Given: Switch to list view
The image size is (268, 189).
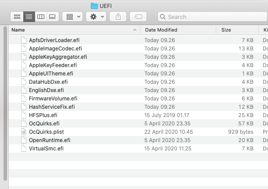Looking at the screenshot, I should click(29, 17).
